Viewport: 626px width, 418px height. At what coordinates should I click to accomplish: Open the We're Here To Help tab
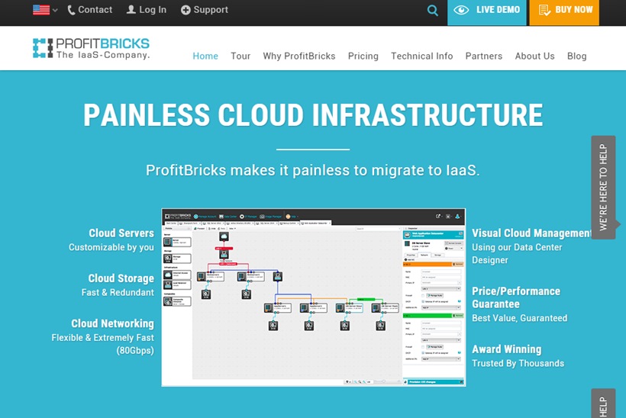tap(603, 187)
